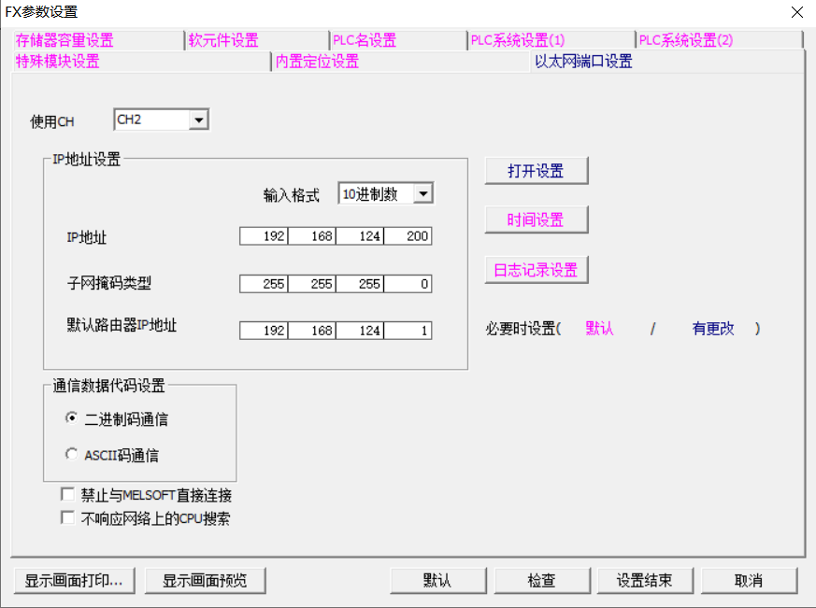Run the 检查 parameter check
Viewport: 816px width, 608px height.
[x=542, y=580]
